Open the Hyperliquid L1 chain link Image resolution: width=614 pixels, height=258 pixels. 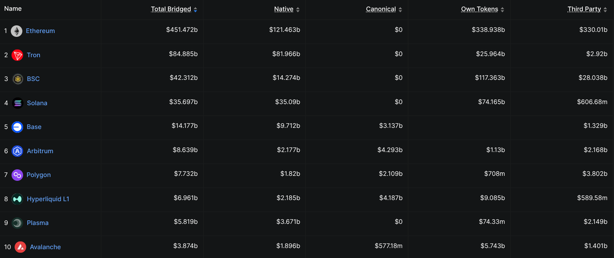(x=48, y=199)
